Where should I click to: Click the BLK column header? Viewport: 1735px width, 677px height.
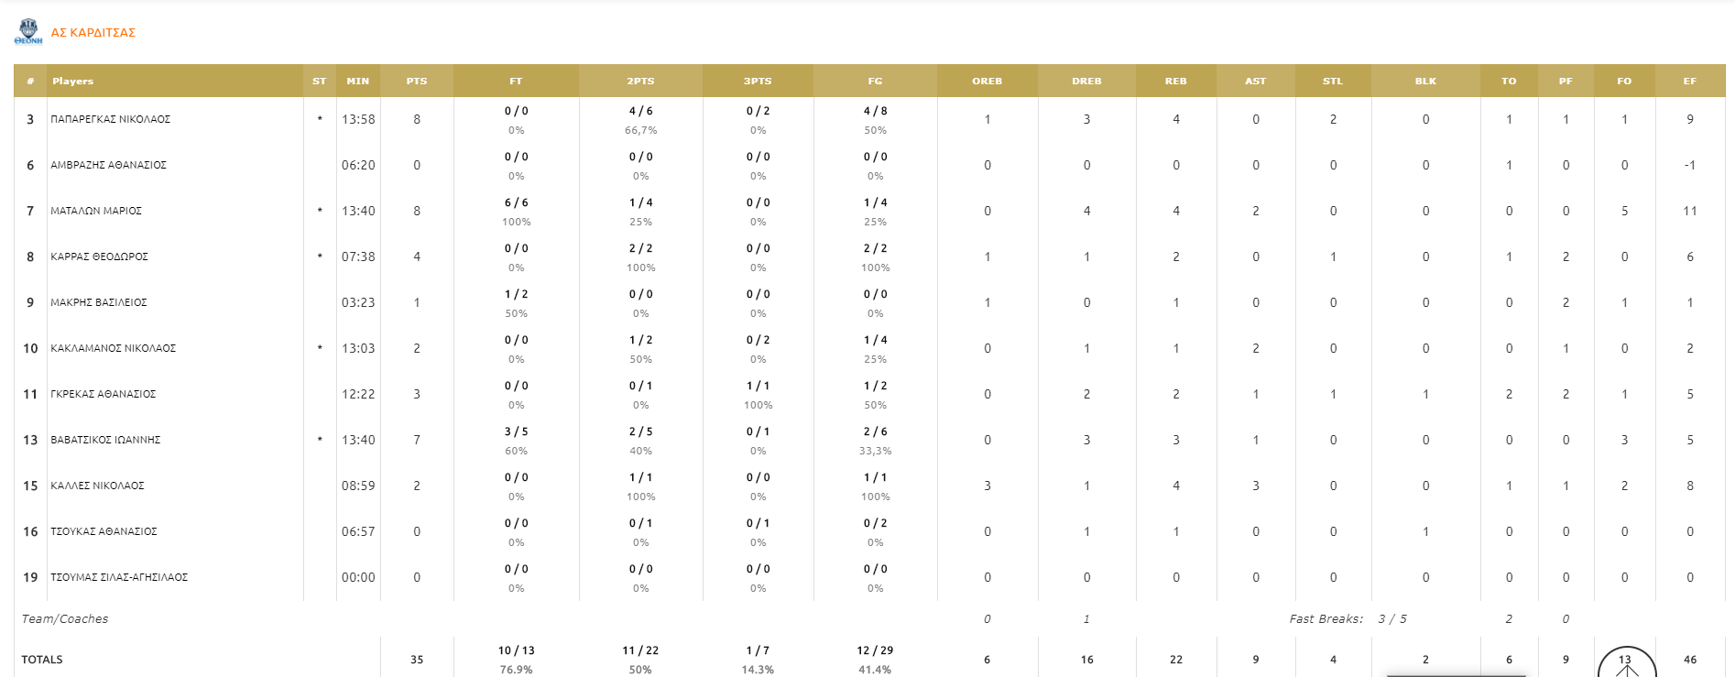tap(1425, 82)
